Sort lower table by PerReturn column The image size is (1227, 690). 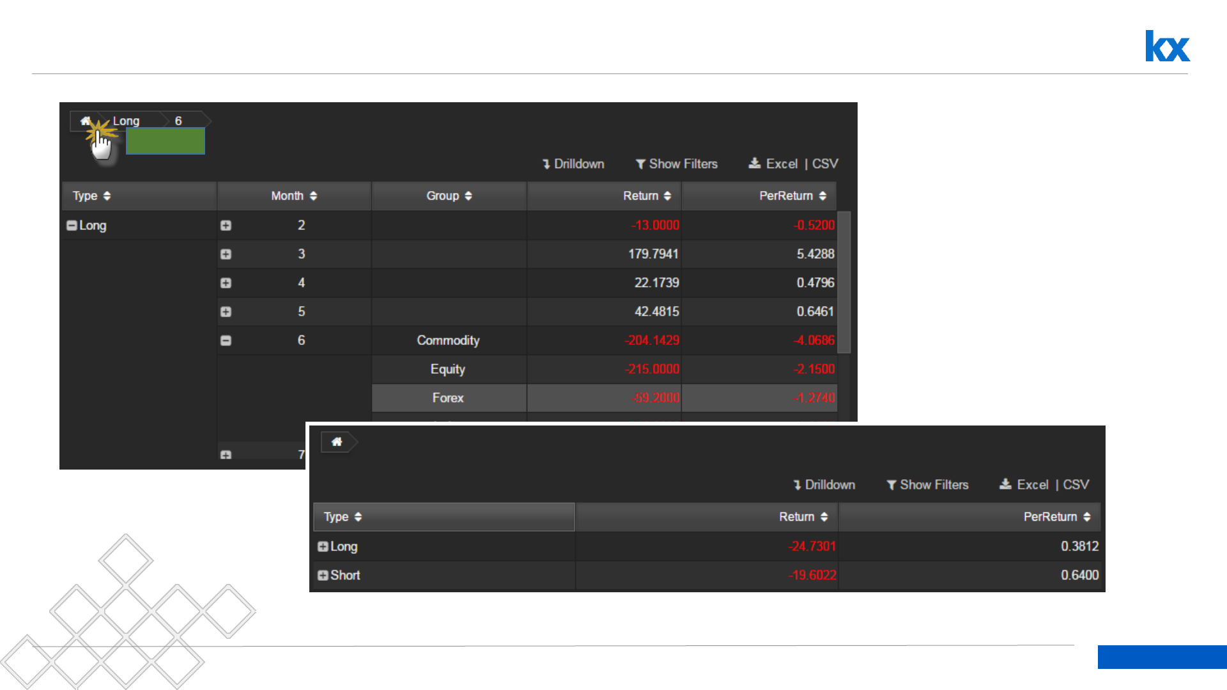1086,517
